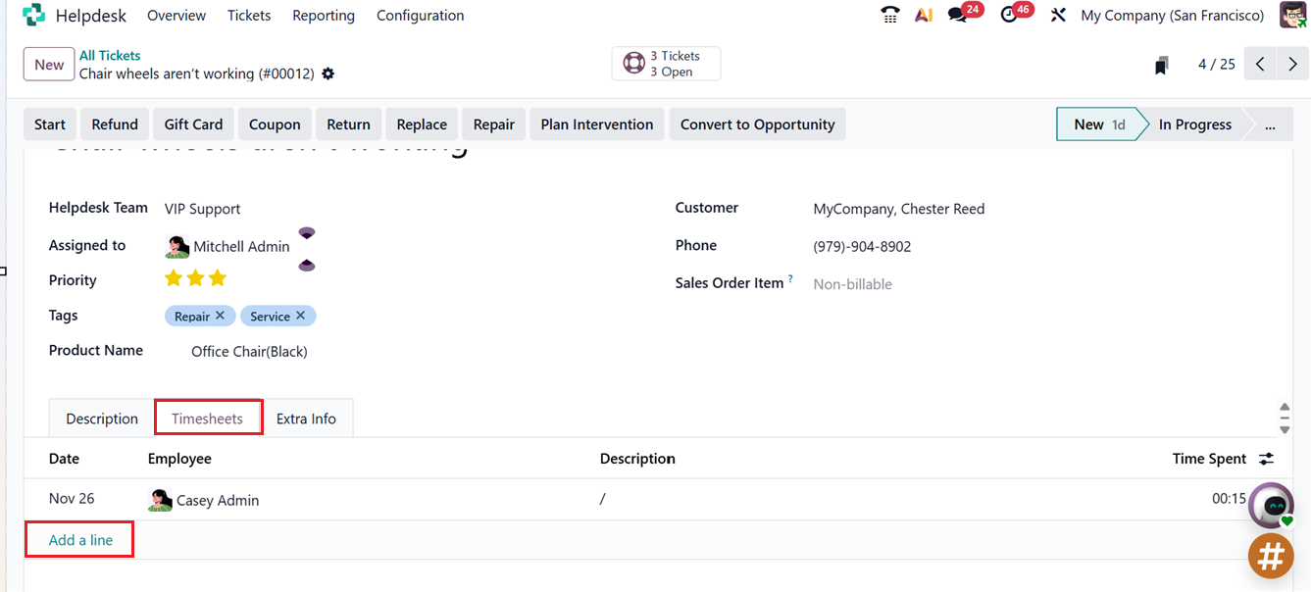The width and height of the screenshot is (1311, 592).
Task: Remove the Service tag
Action: tap(300, 316)
